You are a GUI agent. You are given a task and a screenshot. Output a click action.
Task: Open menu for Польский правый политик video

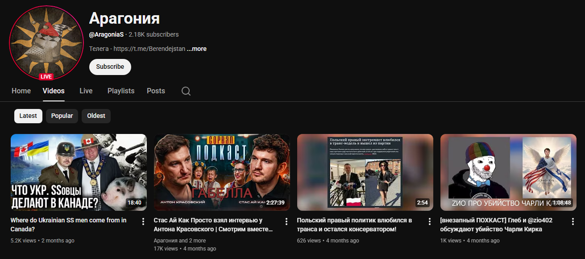coord(430,221)
